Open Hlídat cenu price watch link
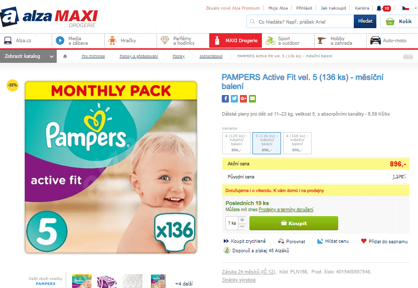The width and height of the screenshot is (418, 288). click(333, 241)
